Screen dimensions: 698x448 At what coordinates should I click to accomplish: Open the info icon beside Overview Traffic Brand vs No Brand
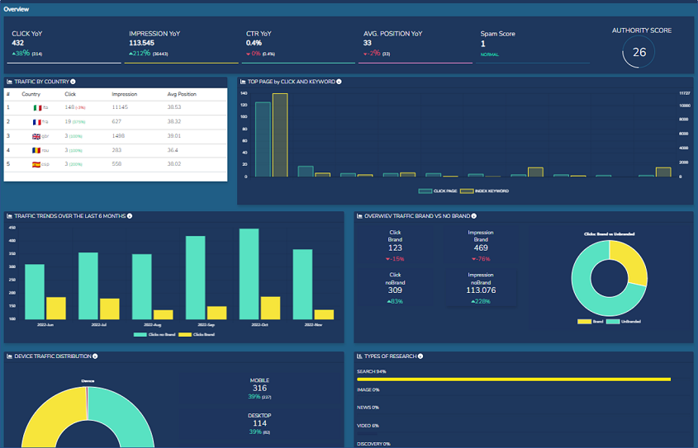coord(473,216)
